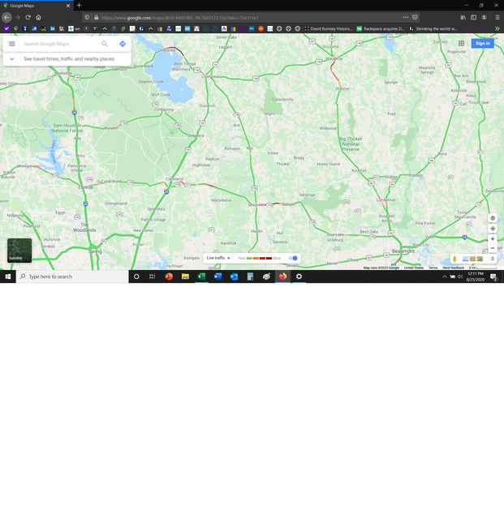Select the Google Maps browser tab

pyautogui.click(x=37, y=6)
